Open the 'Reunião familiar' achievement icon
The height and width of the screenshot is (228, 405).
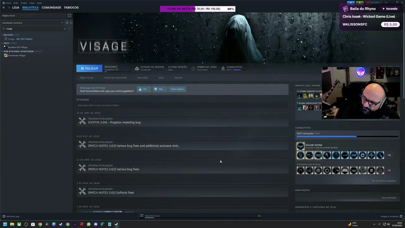pyautogui.click(x=300, y=146)
